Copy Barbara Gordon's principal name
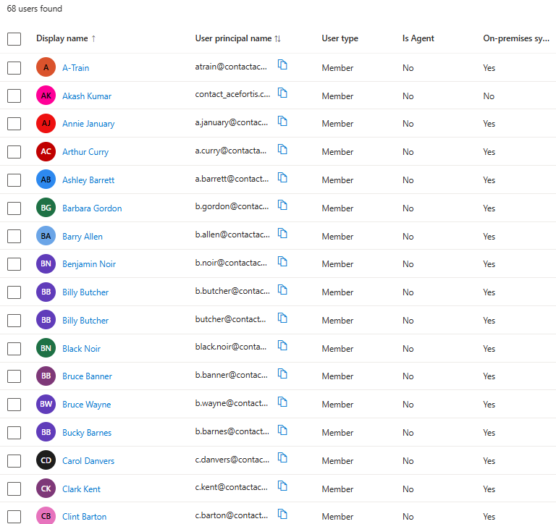Image resolution: width=556 pixels, height=524 pixels. [282, 206]
